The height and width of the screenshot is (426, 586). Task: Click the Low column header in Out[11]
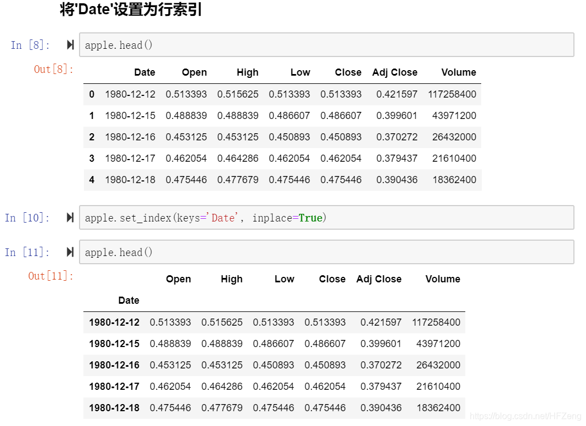tap(284, 279)
